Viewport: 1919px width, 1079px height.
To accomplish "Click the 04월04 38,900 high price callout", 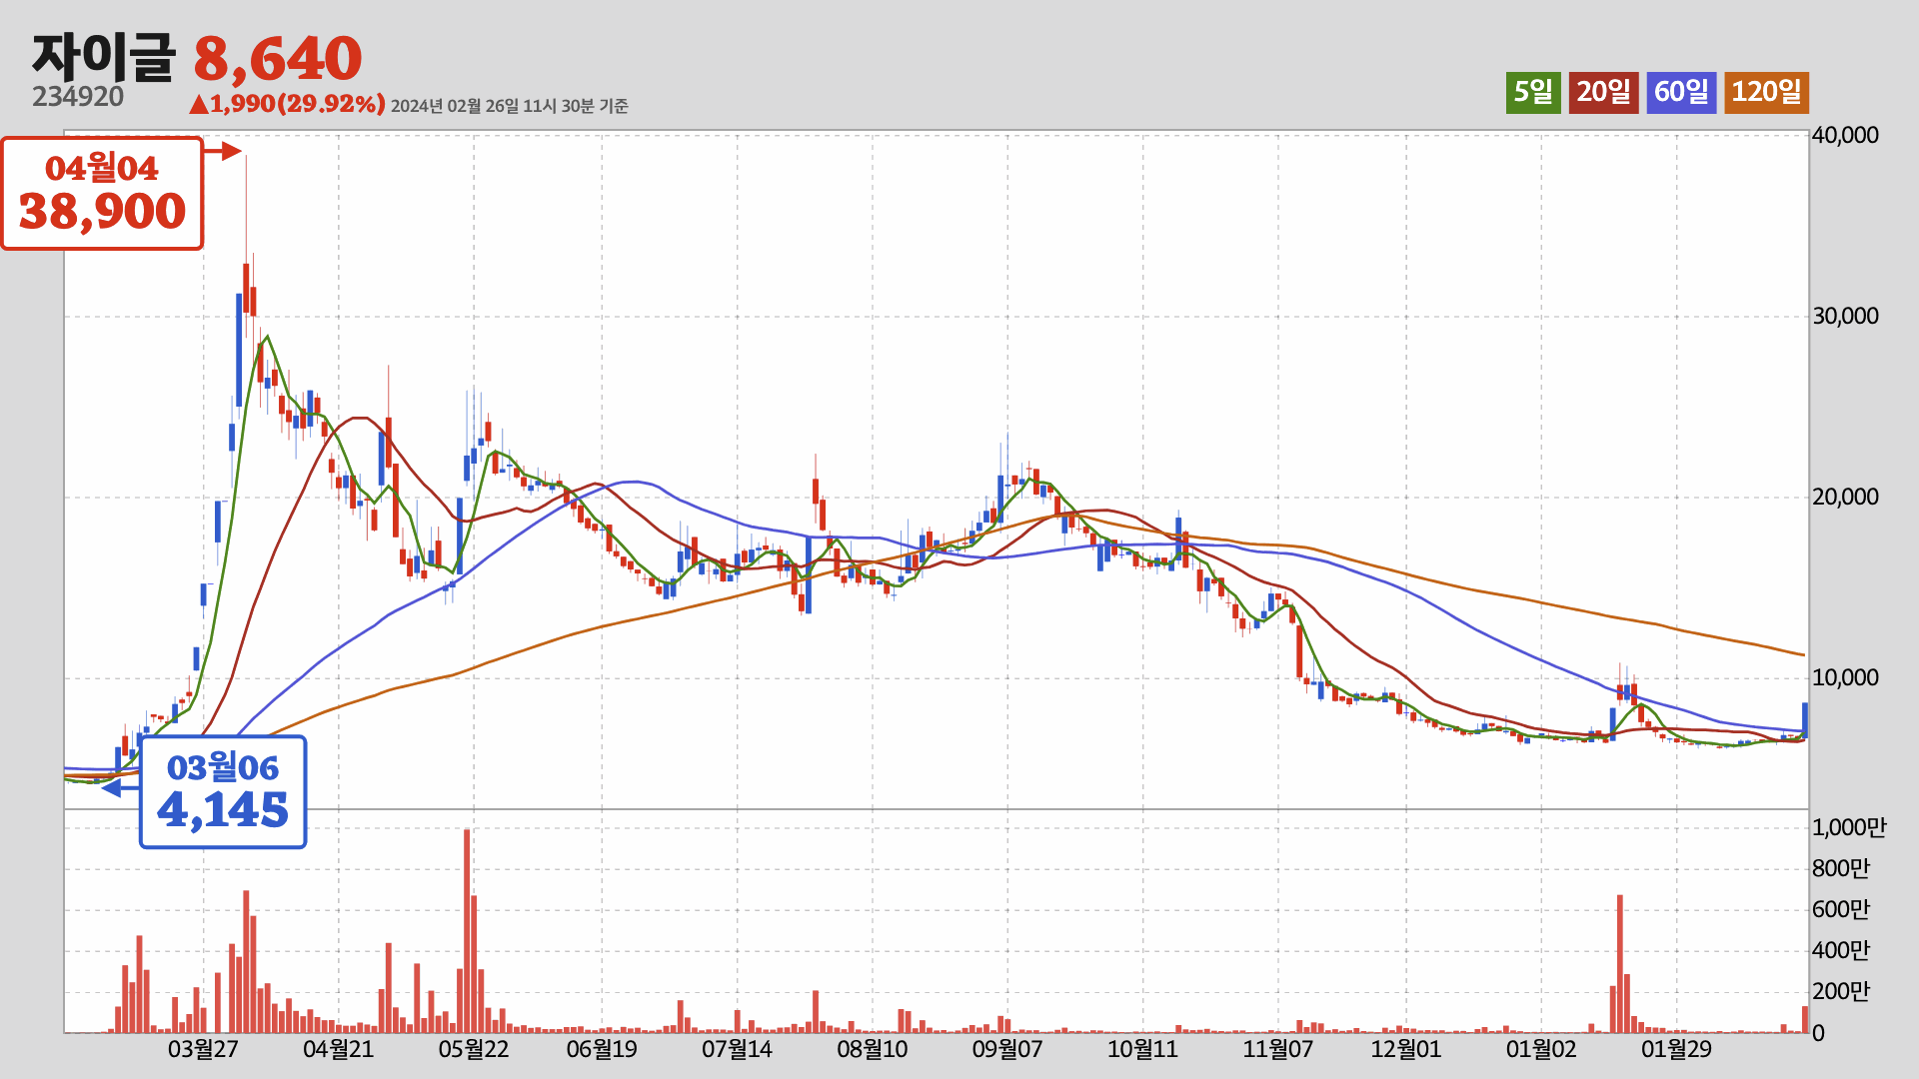I will click(102, 193).
